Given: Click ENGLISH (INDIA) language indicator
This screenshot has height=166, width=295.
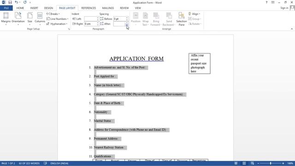Looking at the screenshot, I should pyautogui.click(x=59, y=163).
